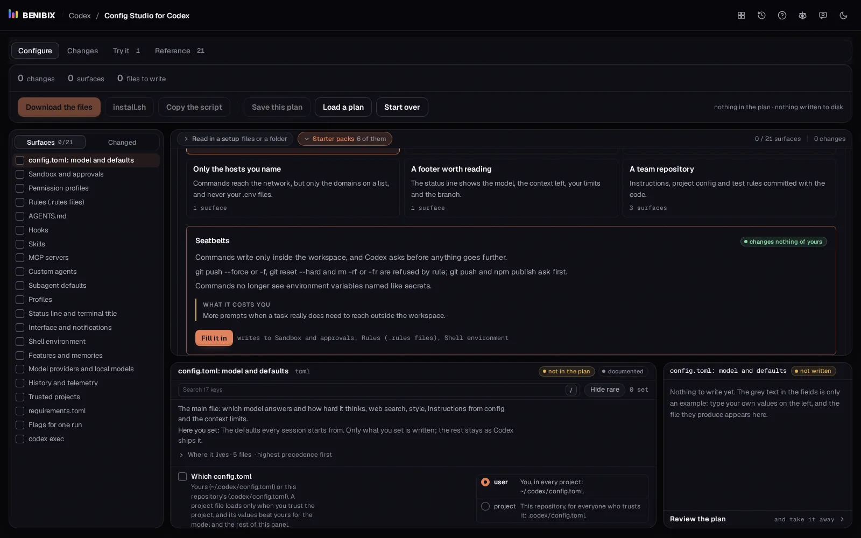Check the Which config.toml key checkbox
Image resolution: width=861 pixels, height=538 pixels.
point(182,477)
